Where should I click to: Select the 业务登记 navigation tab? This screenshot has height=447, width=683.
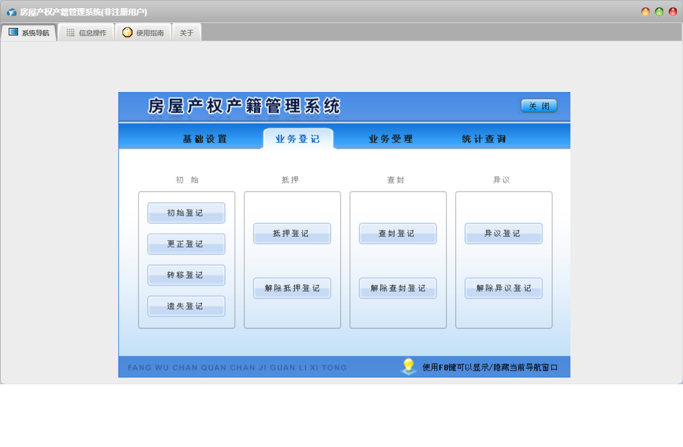pos(298,139)
